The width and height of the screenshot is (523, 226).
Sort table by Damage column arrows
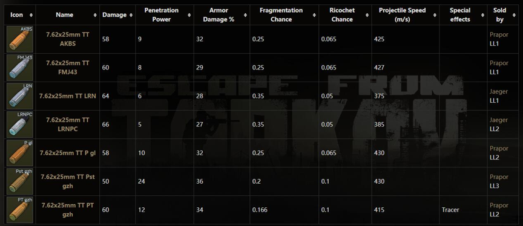tap(131, 15)
